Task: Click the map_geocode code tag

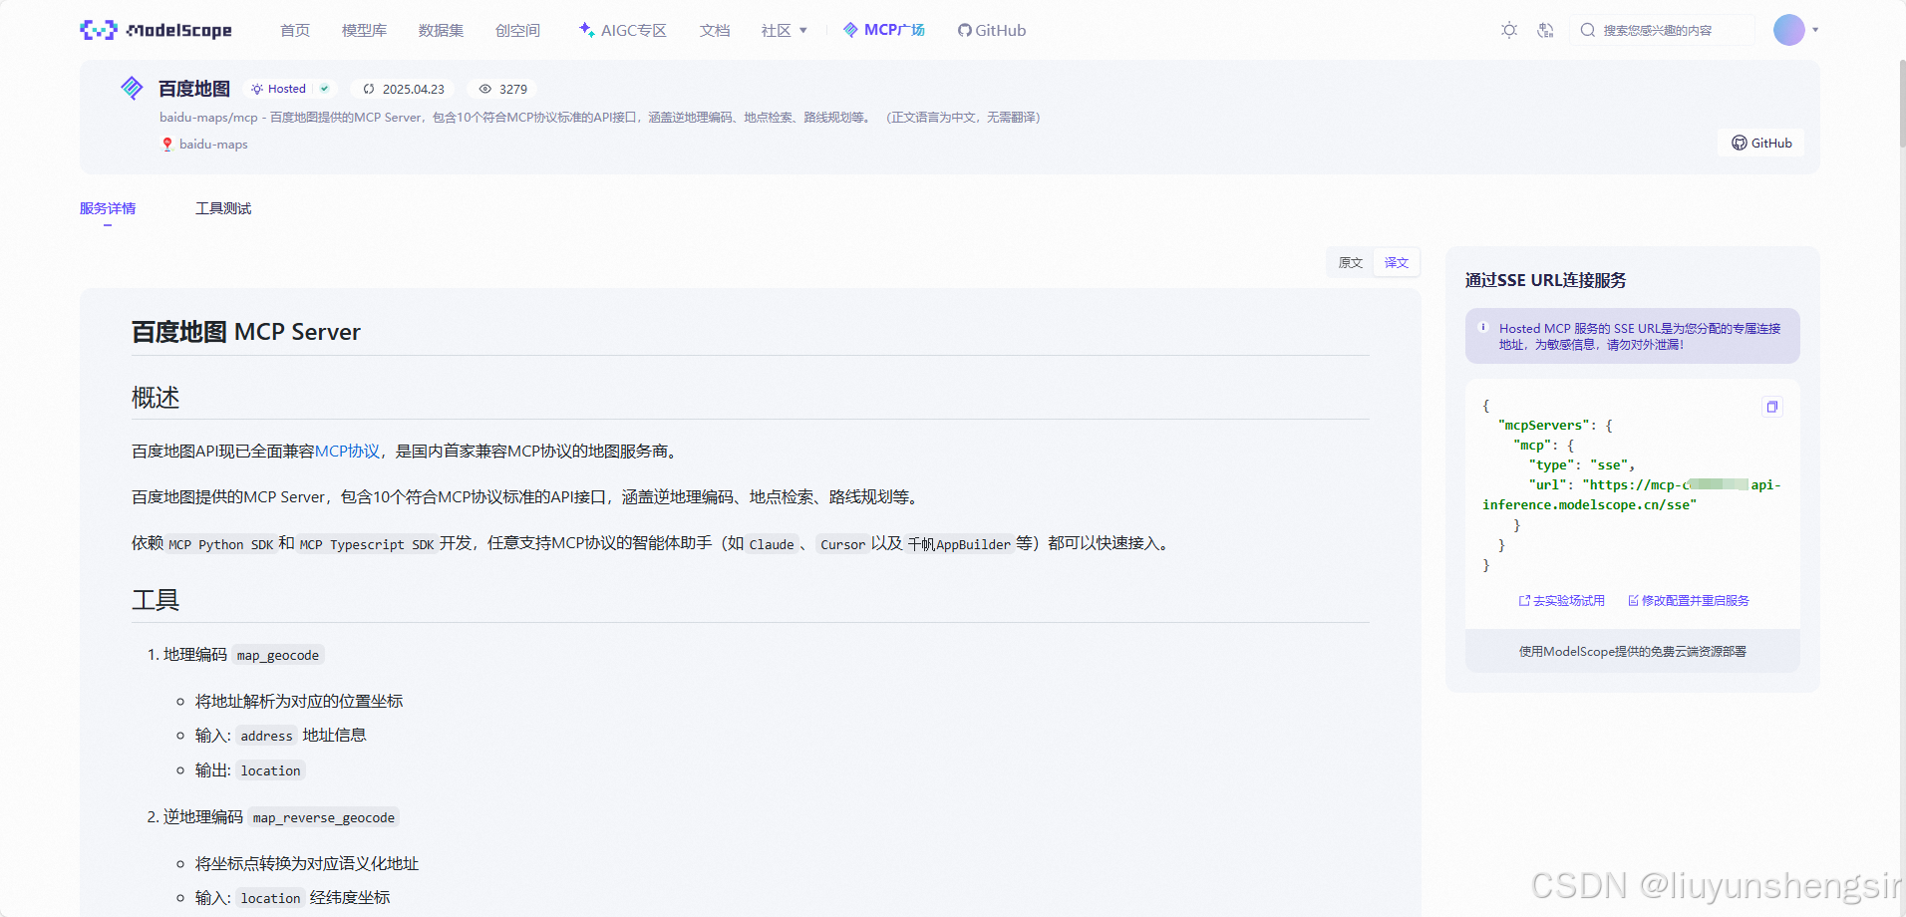Action: (278, 655)
